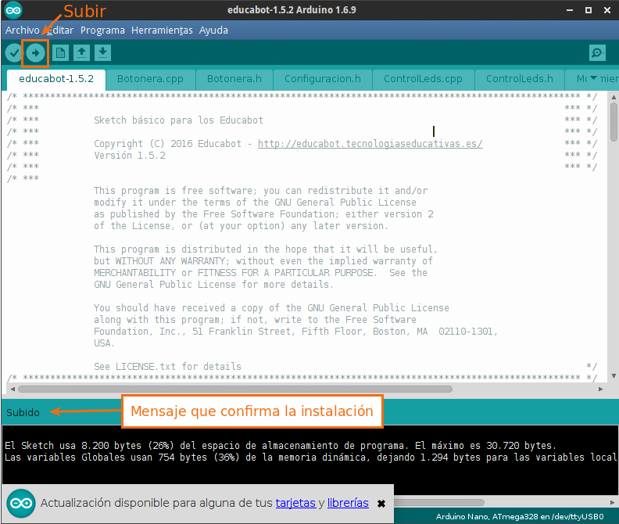Viewport: 619px width, 524px height.
Task: Click the editor scroll-up arrow
Action: [614, 97]
